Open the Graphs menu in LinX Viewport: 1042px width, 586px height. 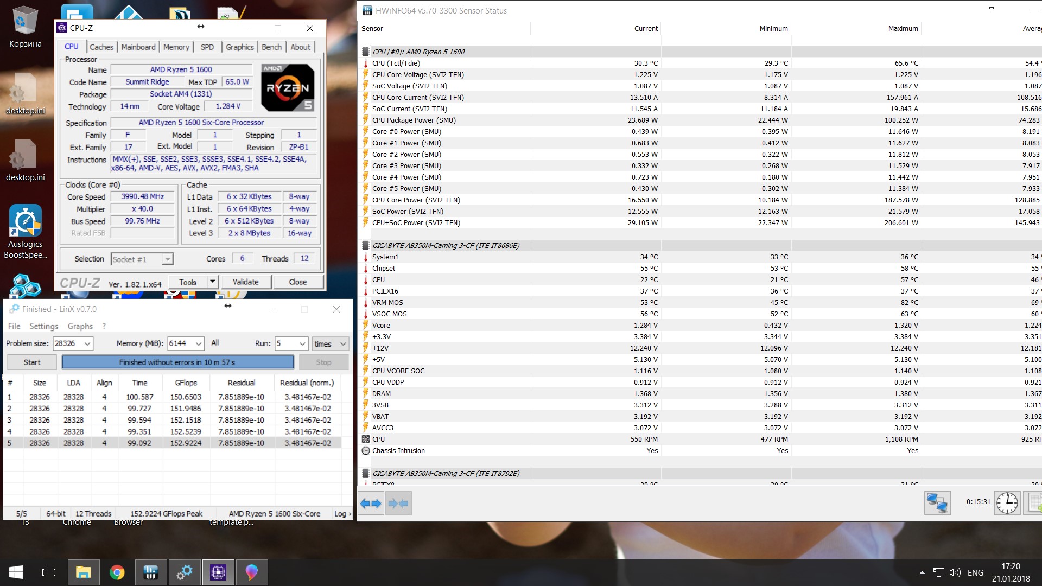(x=80, y=326)
